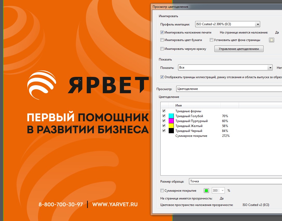Click page background color swatch
This screenshot has width=282, height=221.
tap(272, 40)
